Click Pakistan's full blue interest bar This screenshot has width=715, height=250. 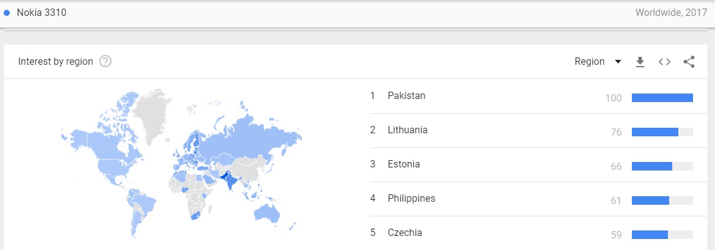tap(662, 98)
